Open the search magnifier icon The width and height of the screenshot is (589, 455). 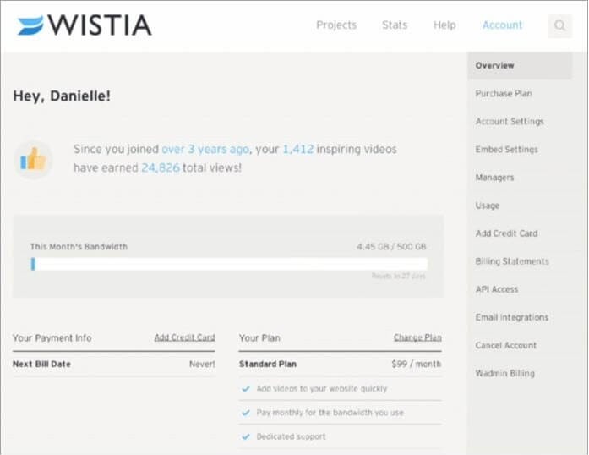[x=559, y=25]
